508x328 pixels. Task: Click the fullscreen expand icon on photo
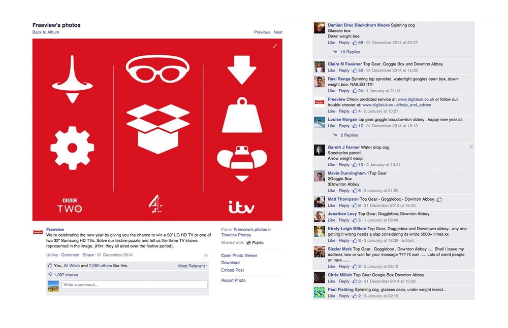275,46
